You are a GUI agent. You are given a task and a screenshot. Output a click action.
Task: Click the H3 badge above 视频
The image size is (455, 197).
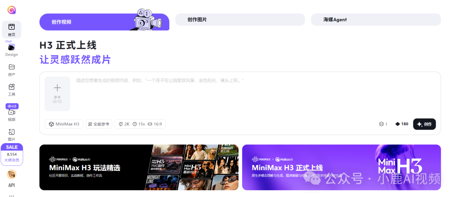[12, 106]
